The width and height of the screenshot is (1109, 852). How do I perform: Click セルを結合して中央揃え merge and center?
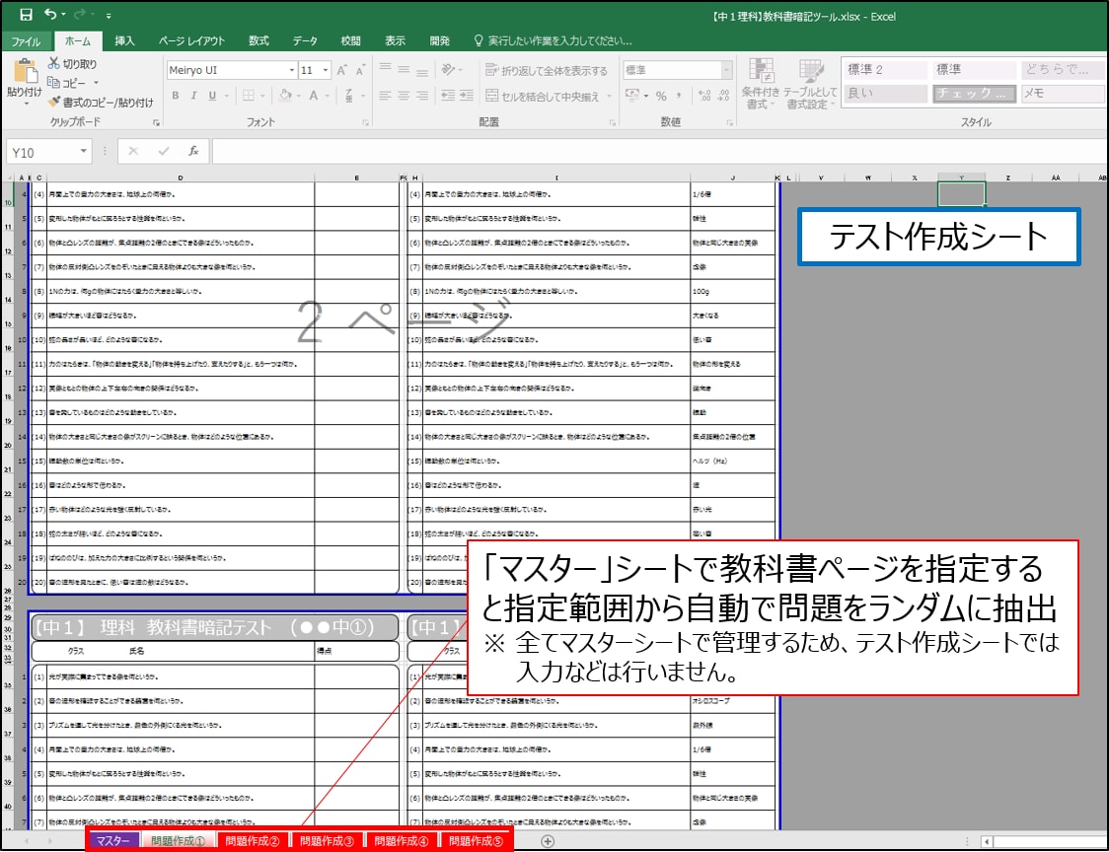[x=543, y=97]
